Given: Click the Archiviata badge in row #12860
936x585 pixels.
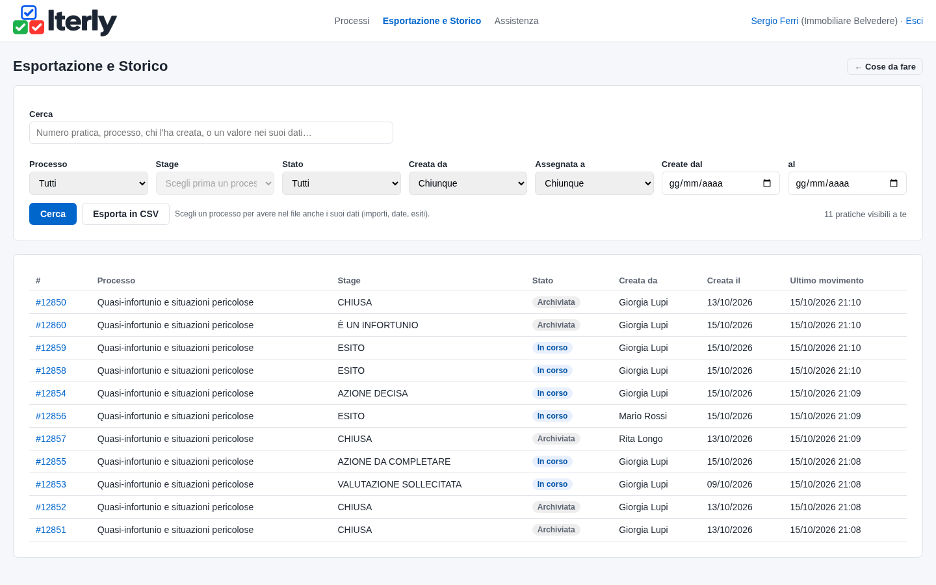Looking at the screenshot, I should (556, 325).
